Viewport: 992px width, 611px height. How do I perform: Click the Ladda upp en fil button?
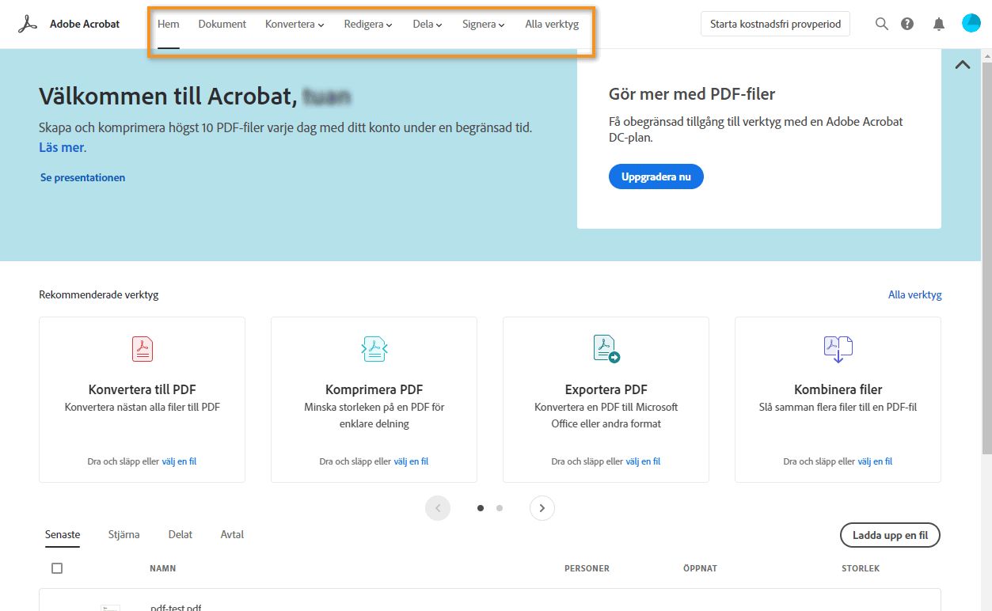[x=890, y=535]
